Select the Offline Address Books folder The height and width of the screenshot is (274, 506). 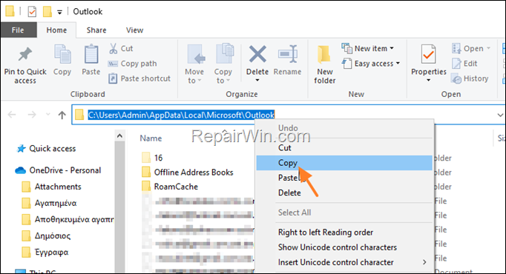tap(188, 173)
